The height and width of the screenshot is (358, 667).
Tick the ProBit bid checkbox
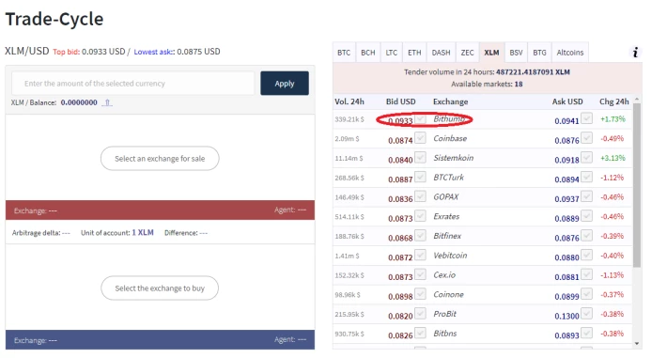[x=420, y=313]
